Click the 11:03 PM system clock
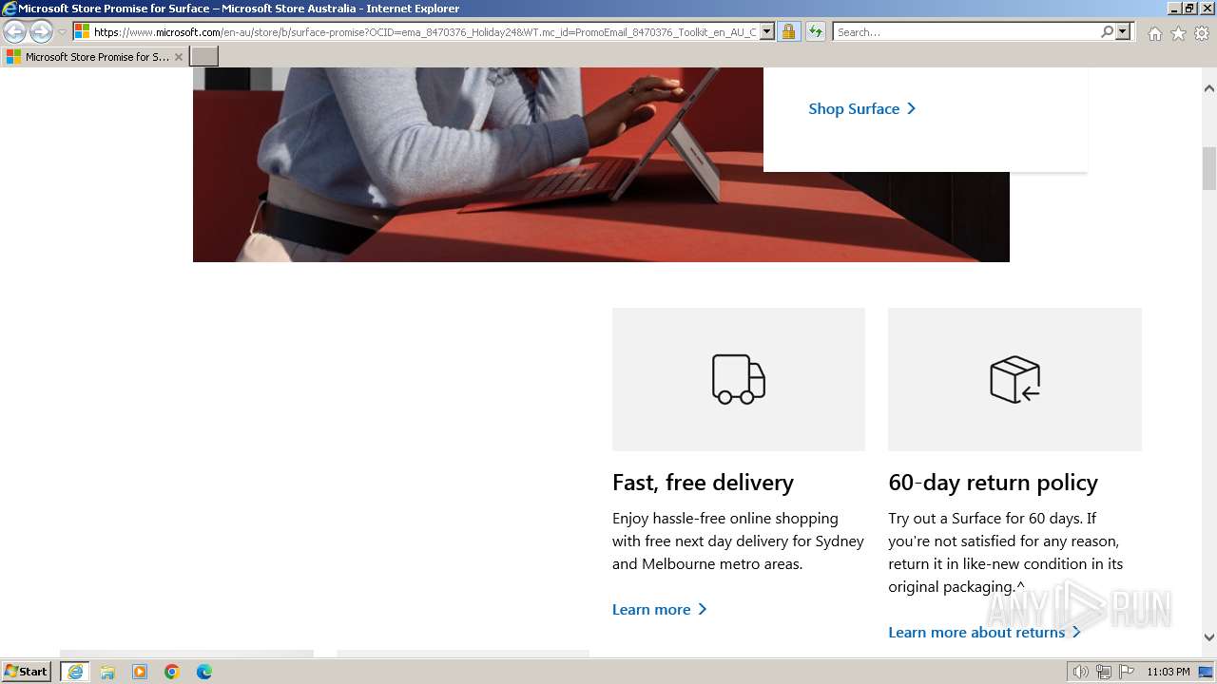This screenshot has width=1217, height=684. [x=1169, y=672]
